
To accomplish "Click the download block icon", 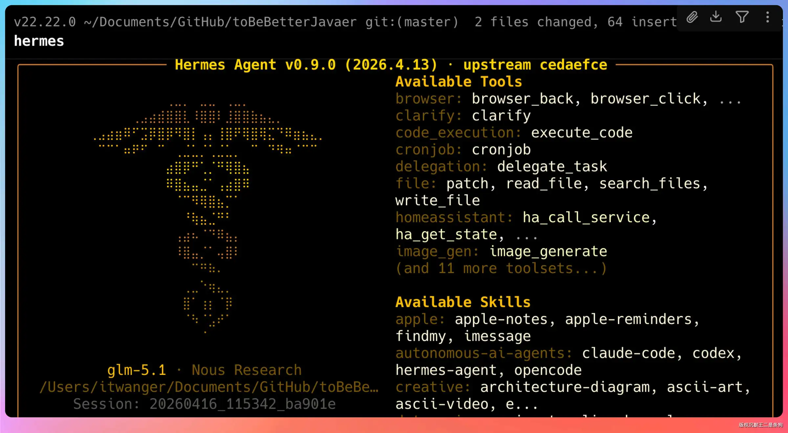I will coord(716,17).
